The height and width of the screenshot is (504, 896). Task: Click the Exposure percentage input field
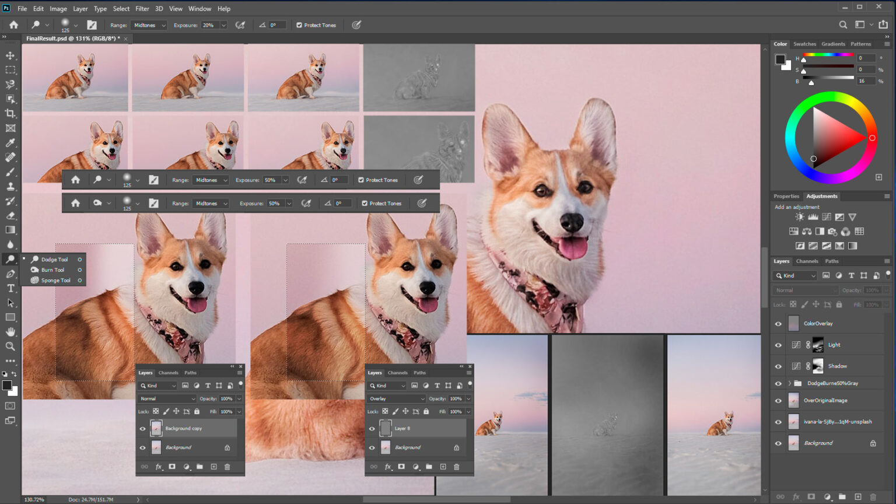click(209, 25)
